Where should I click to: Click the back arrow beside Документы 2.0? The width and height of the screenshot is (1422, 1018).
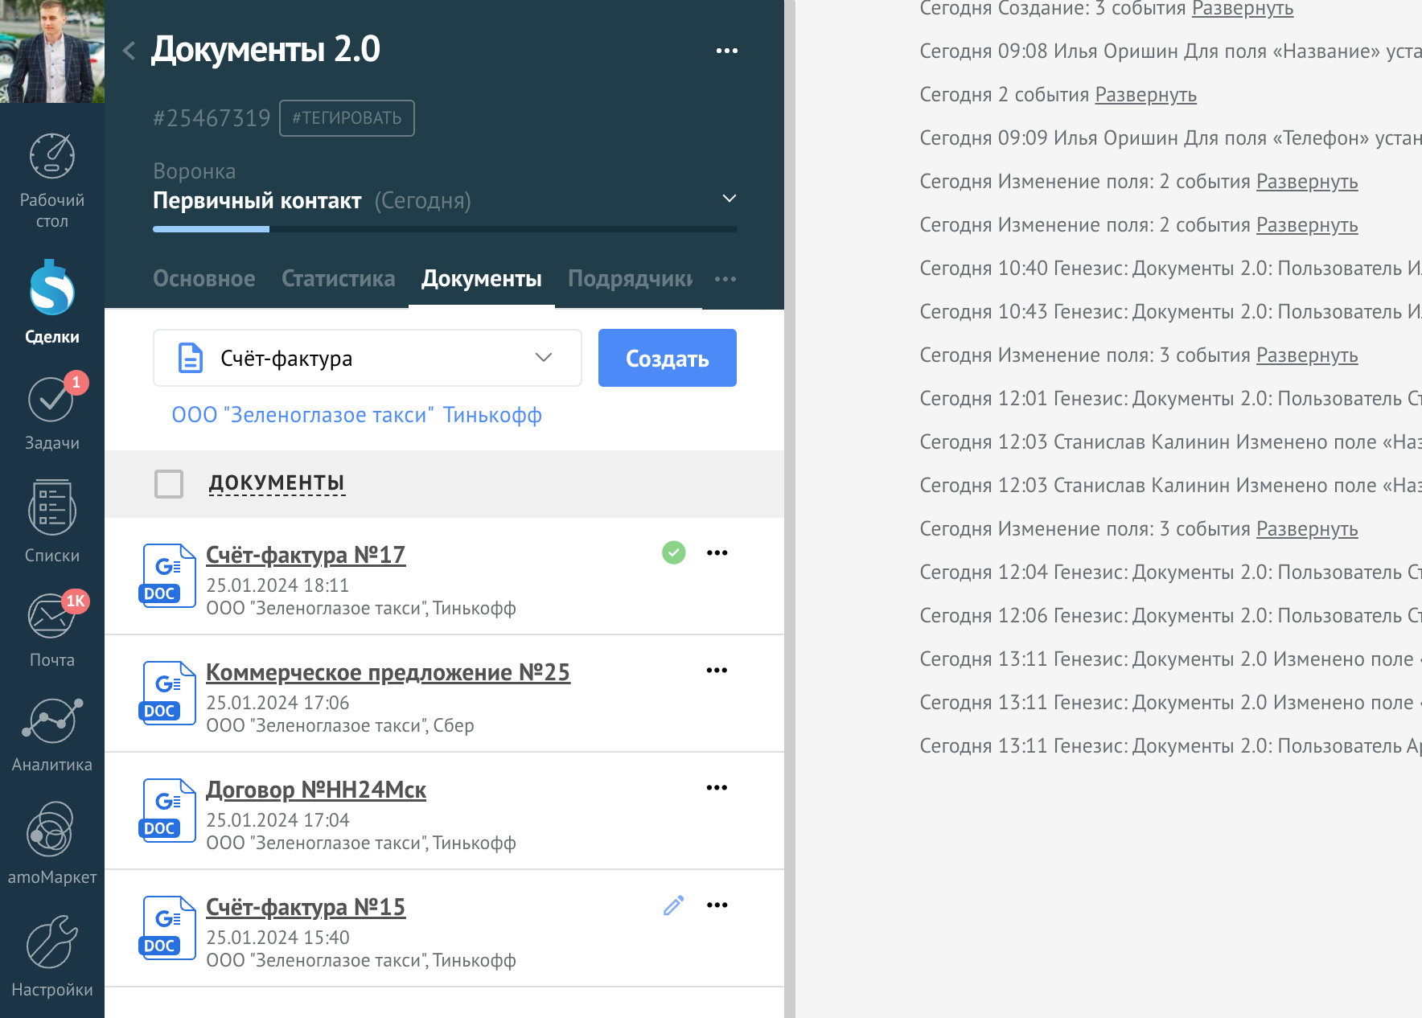click(129, 51)
